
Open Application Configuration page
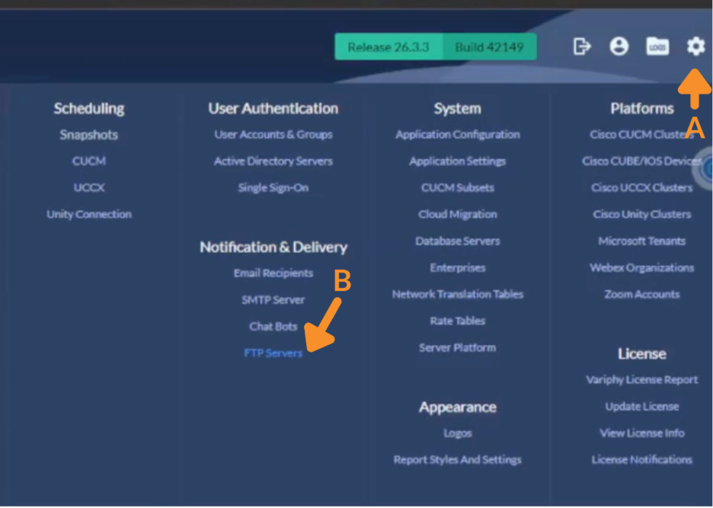(x=457, y=135)
